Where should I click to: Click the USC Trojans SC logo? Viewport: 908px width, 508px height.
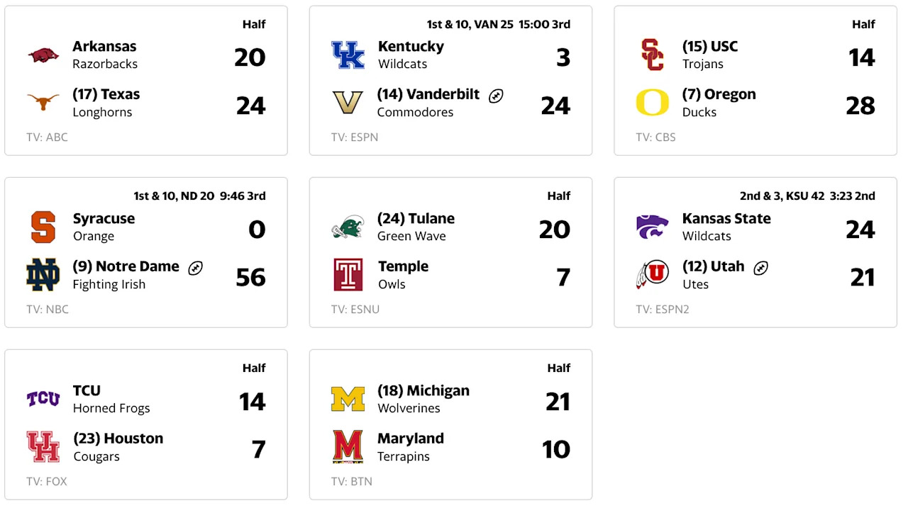click(x=652, y=55)
